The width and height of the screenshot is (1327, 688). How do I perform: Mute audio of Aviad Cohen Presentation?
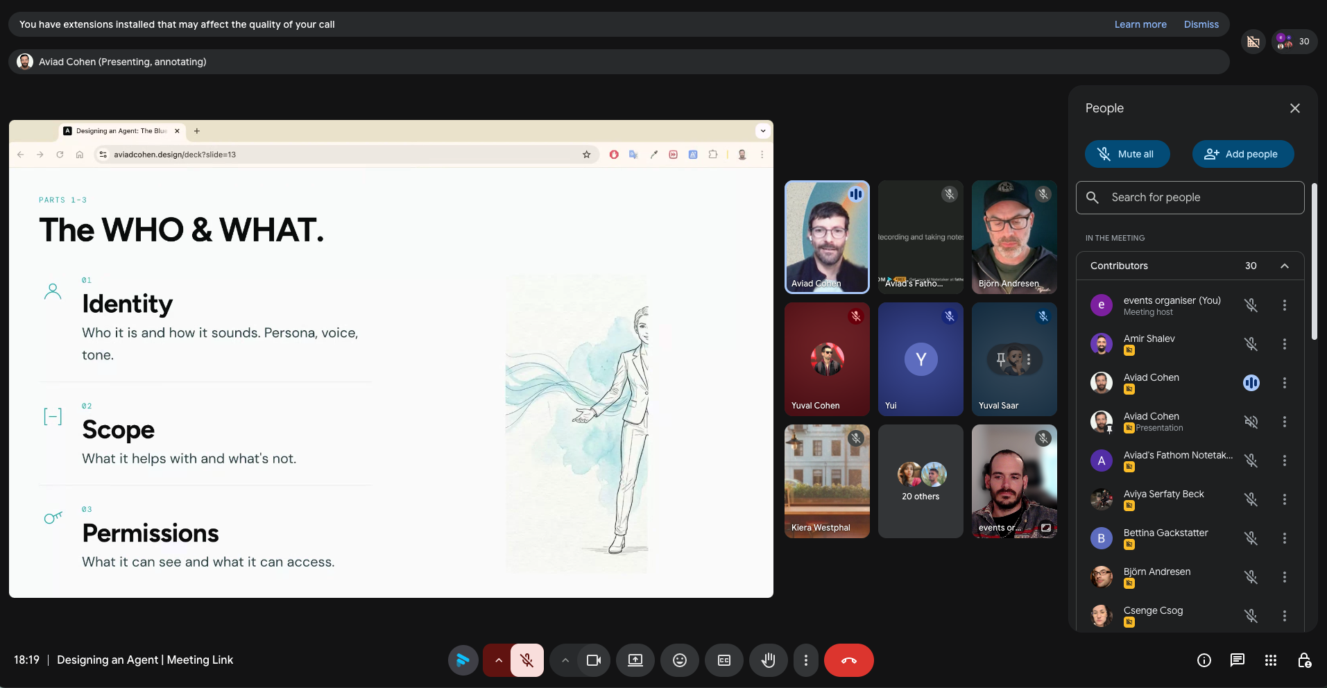1251,422
